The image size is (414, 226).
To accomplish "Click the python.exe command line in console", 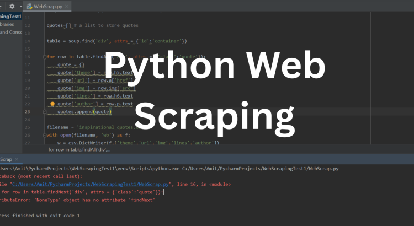I will [x=169, y=169].
